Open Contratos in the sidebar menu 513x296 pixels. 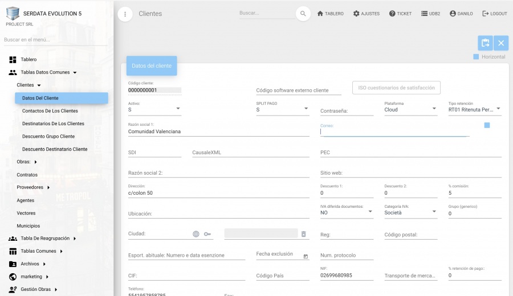(x=27, y=175)
